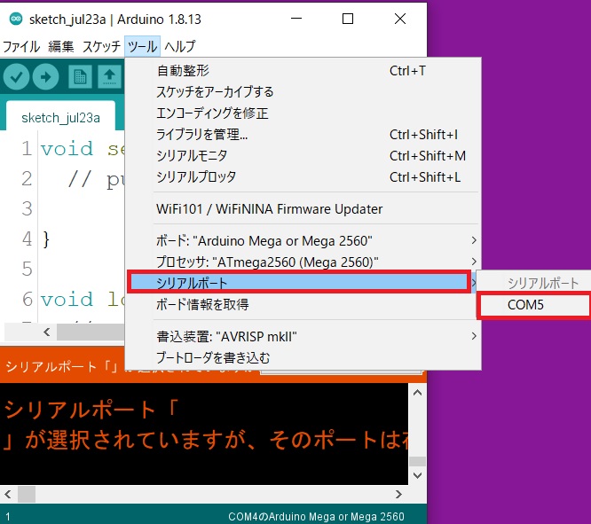Select the COM5 serial port
The width and height of the screenshot is (591, 524).
(533, 305)
